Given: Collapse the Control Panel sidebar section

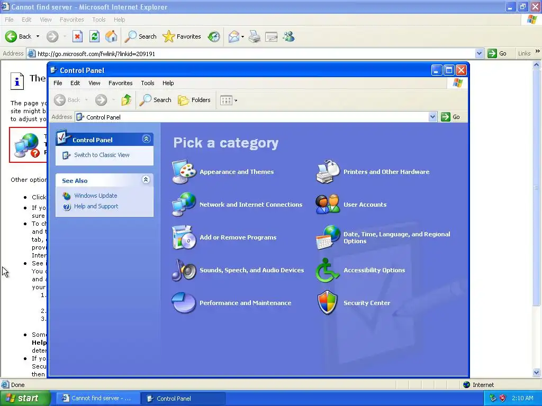Looking at the screenshot, I should click(146, 139).
